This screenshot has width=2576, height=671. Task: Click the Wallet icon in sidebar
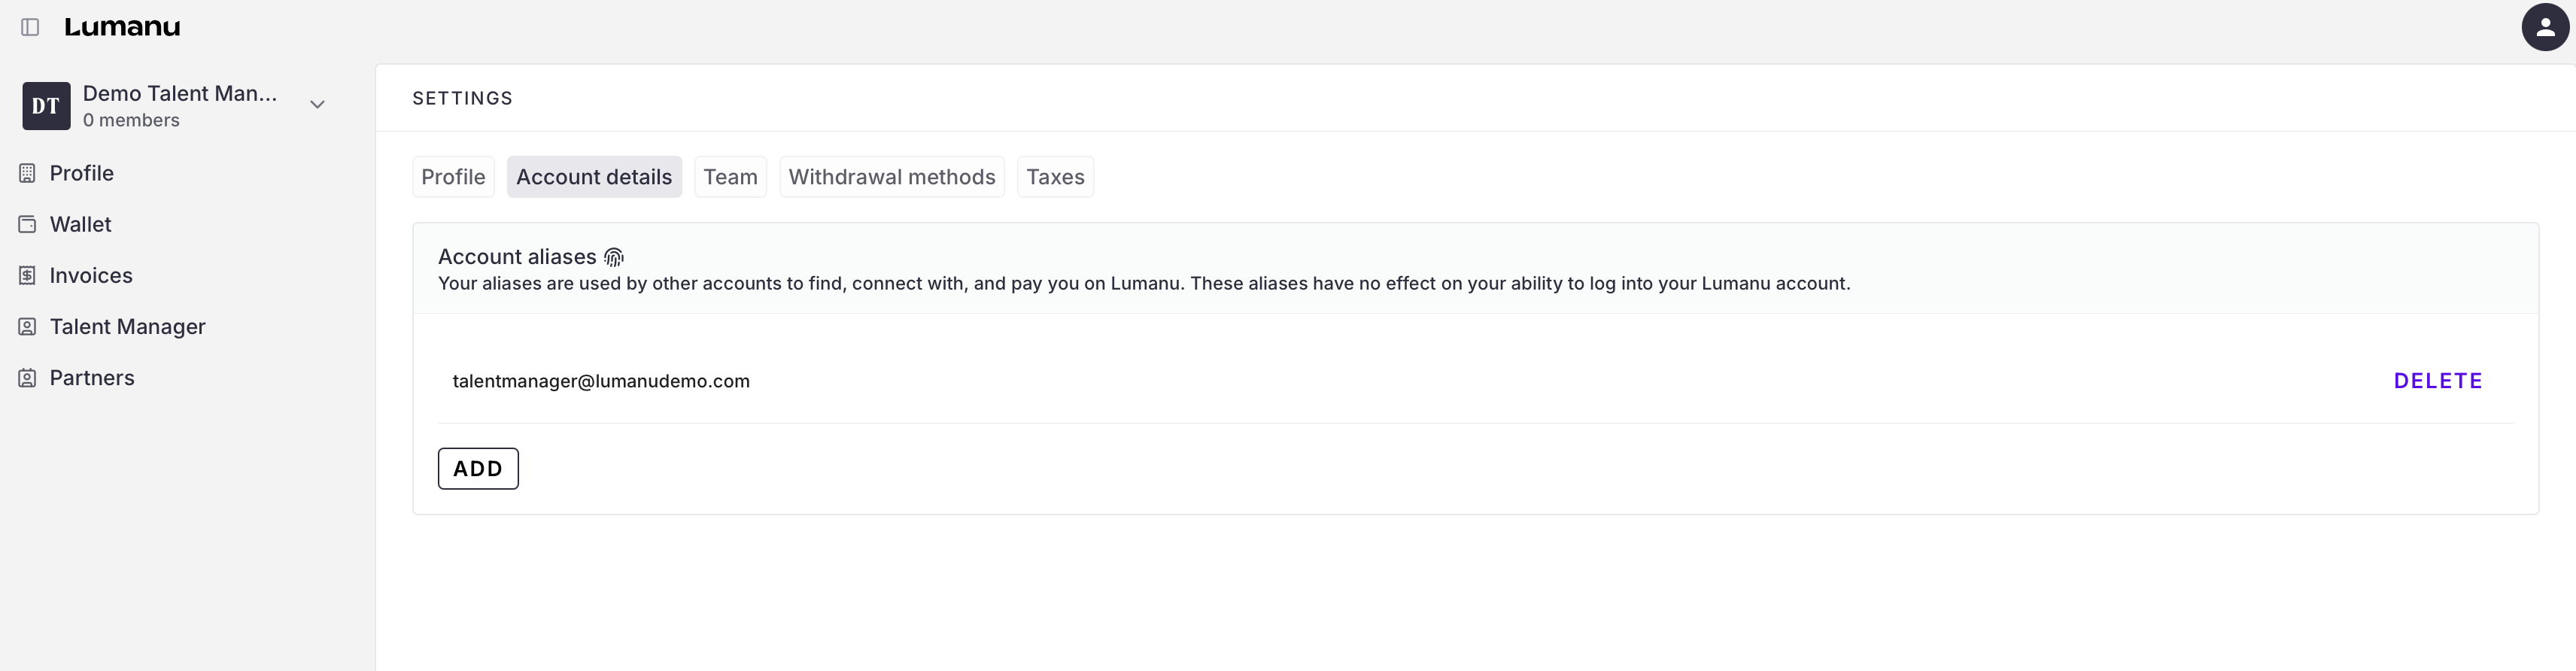(x=28, y=224)
